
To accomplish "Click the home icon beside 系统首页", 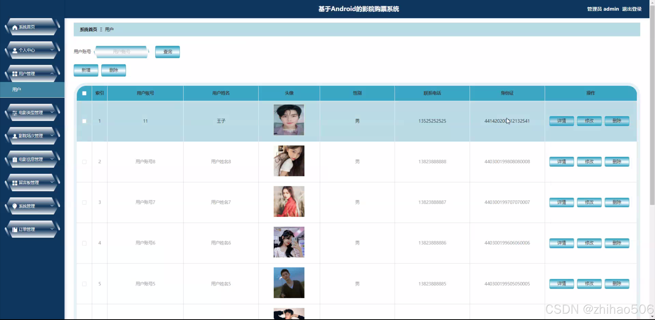I will tap(15, 27).
